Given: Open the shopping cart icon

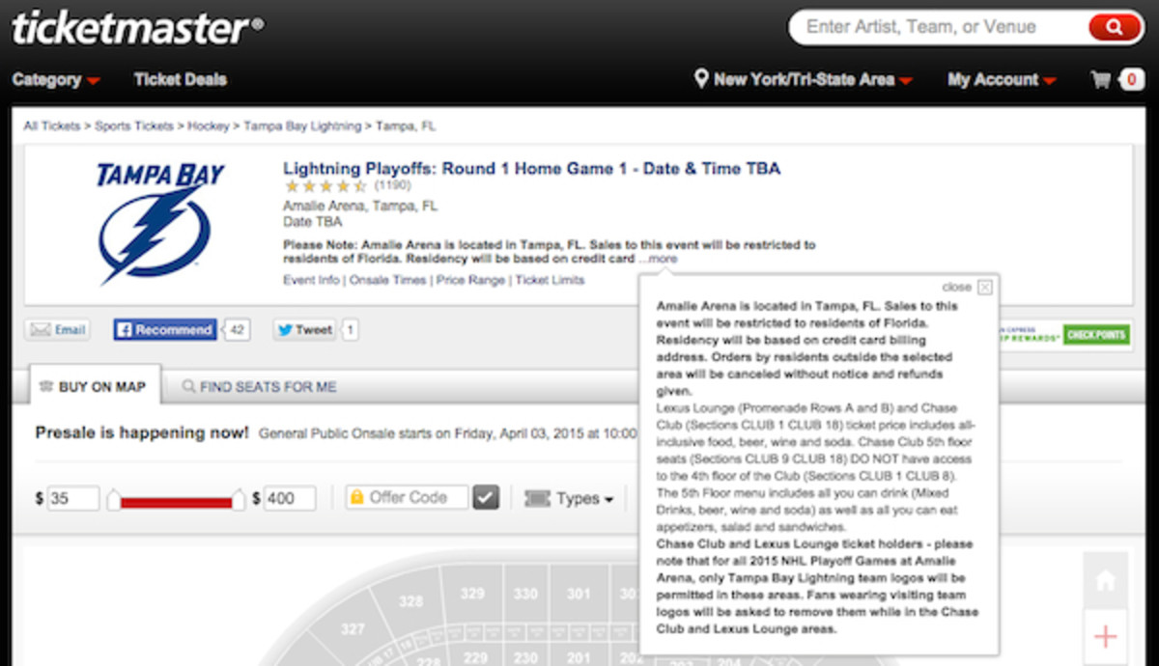Looking at the screenshot, I should pos(1101,80).
